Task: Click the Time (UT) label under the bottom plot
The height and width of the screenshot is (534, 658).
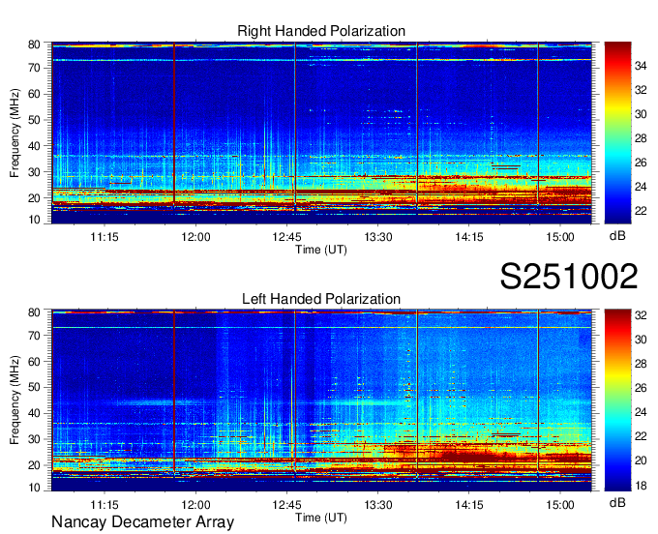Action: tap(321, 518)
